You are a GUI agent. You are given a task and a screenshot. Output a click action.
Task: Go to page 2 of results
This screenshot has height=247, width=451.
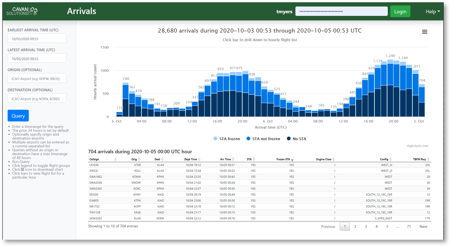coord(355,226)
